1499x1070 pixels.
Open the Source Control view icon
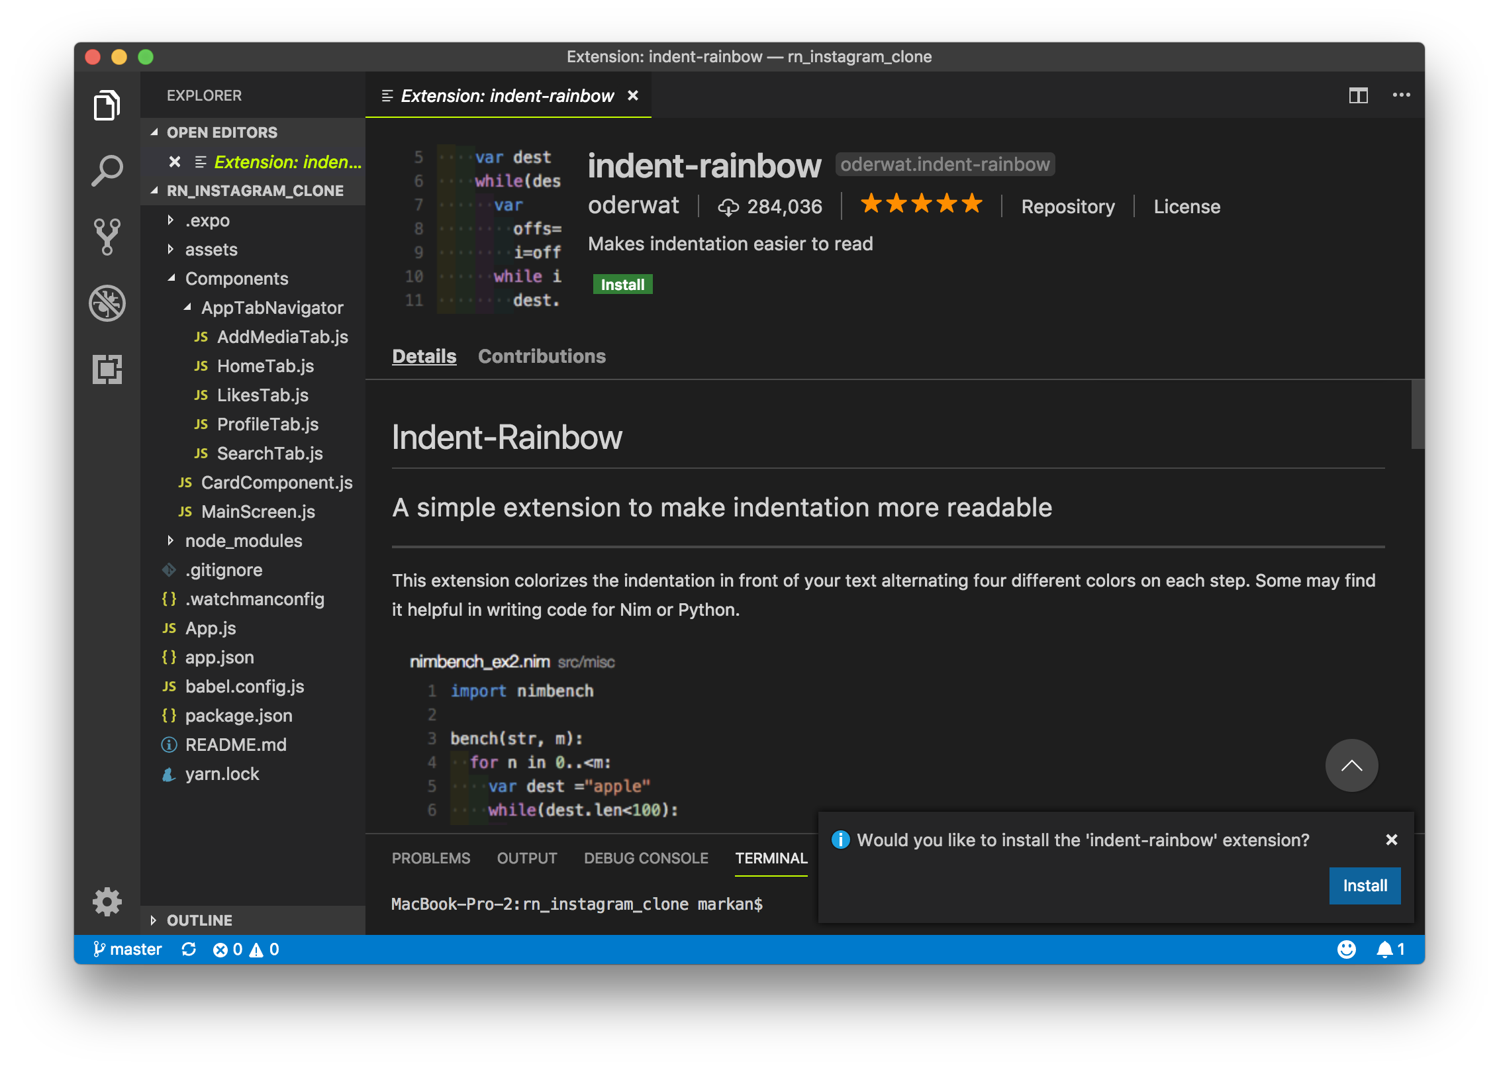click(107, 236)
